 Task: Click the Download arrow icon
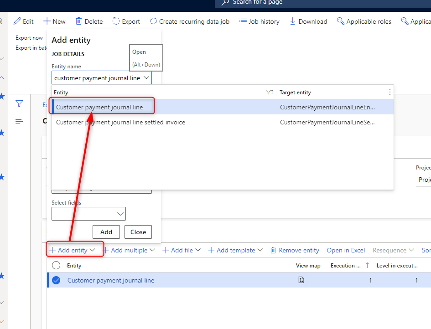[293, 21]
